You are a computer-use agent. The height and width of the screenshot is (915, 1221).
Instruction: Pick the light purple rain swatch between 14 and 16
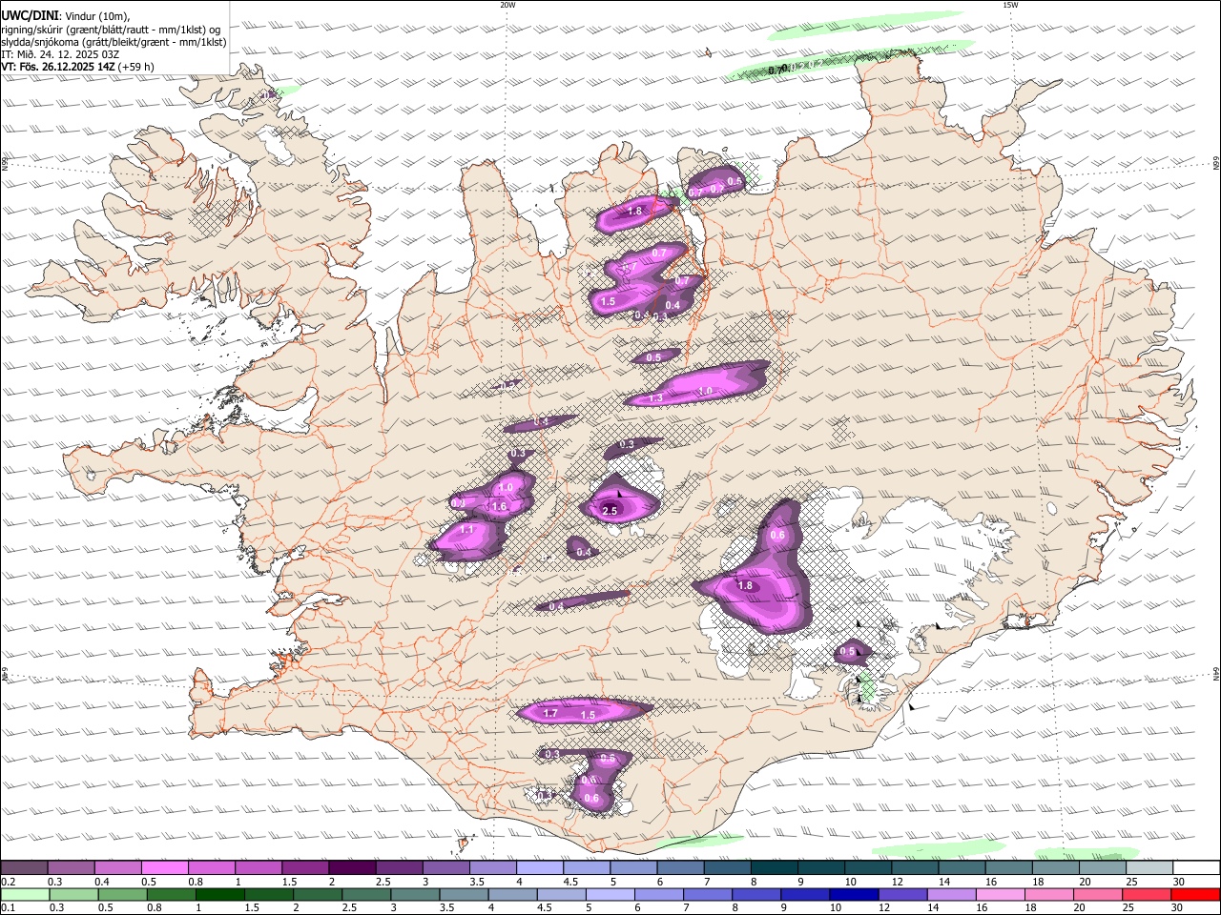click(950, 894)
